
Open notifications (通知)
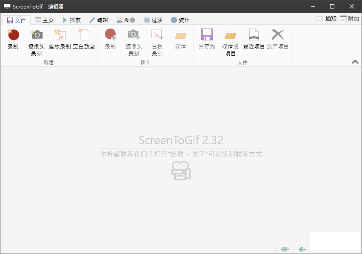pyautogui.click(x=326, y=19)
